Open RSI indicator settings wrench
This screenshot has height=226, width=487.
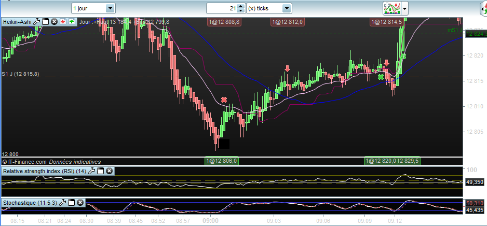pyautogui.click(x=91, y=171)
